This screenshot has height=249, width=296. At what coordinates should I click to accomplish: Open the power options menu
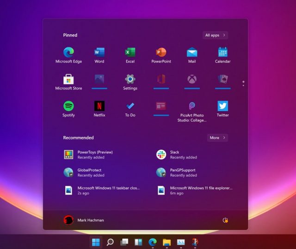click(x=225, y=220)
